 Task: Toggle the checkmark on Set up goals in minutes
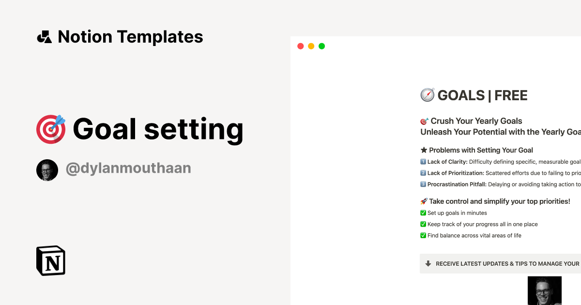[422, 213]
